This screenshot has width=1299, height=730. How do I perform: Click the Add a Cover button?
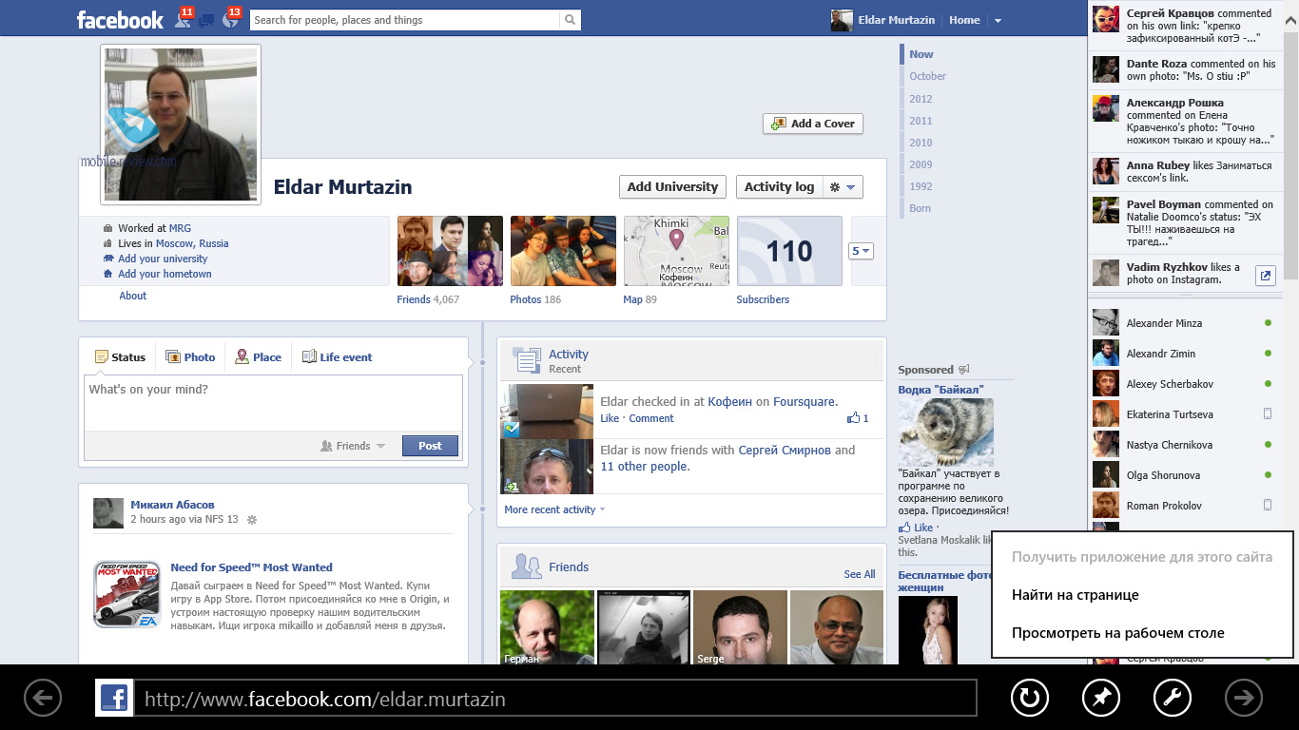813,124
